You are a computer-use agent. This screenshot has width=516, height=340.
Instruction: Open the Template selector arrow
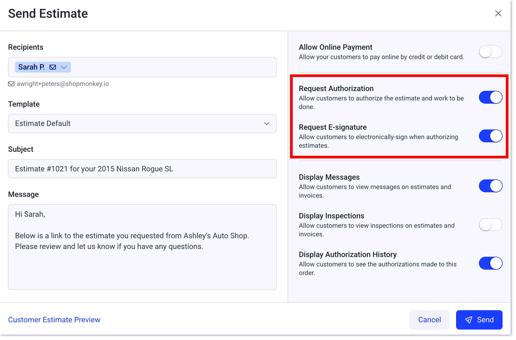pyautogui.click(x=266, y=124)
